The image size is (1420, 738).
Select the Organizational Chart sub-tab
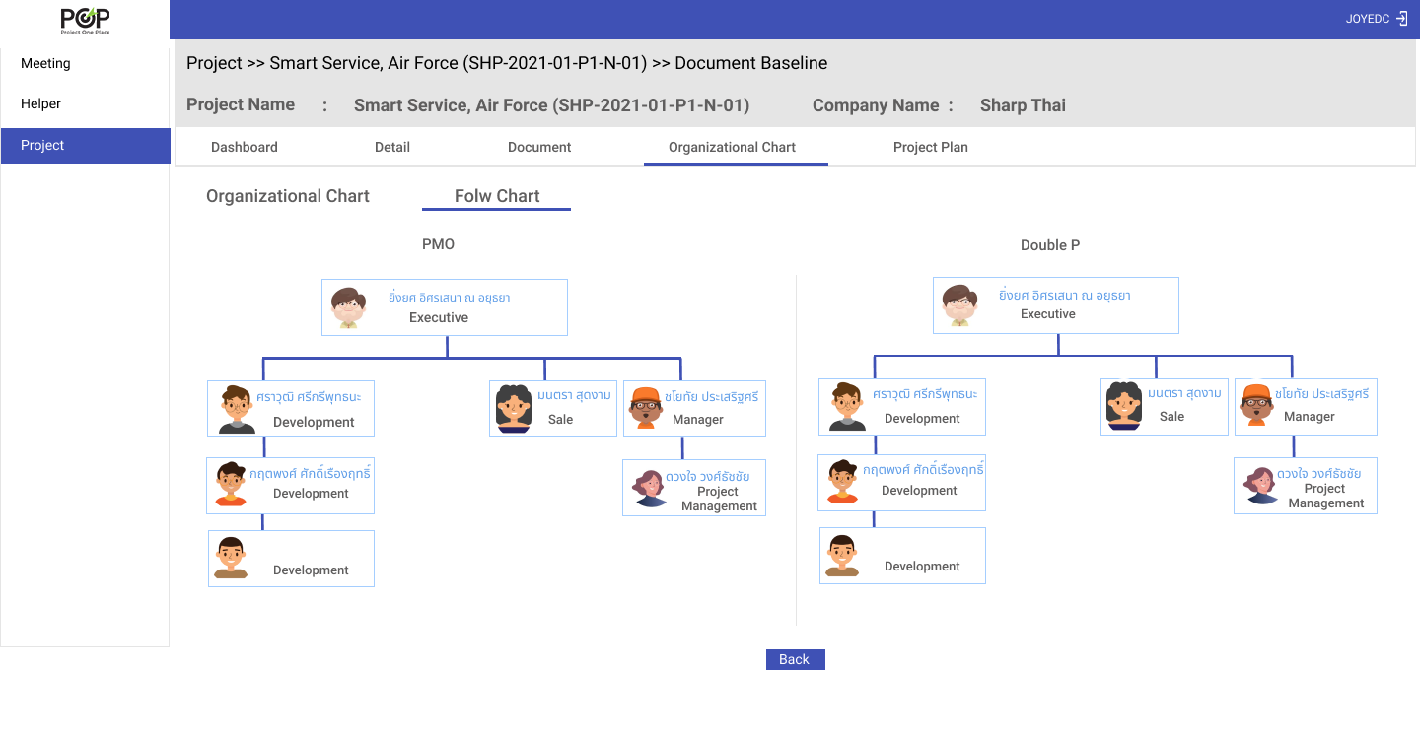[x=288, y=196]
